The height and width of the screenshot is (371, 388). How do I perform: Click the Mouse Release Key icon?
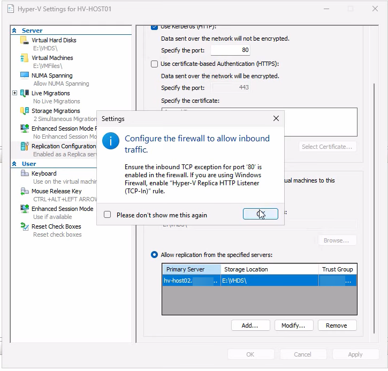(x=24, y=191)
